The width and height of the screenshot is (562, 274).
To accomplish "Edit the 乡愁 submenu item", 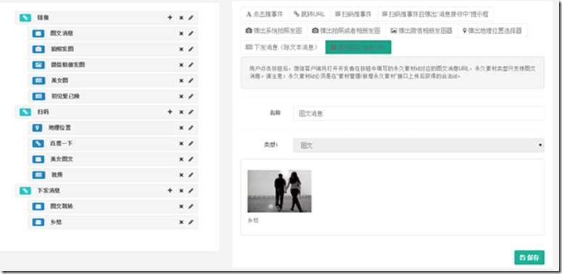I will point(191,222).
